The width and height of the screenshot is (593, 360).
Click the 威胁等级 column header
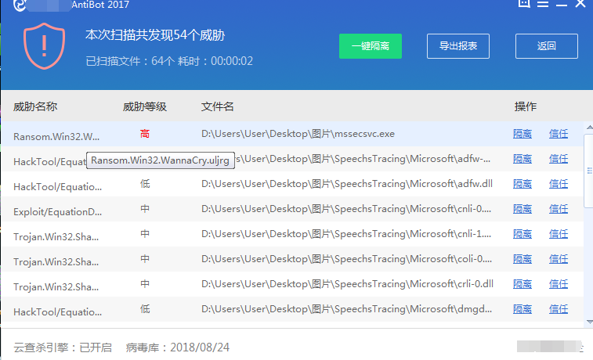point(144,106)
